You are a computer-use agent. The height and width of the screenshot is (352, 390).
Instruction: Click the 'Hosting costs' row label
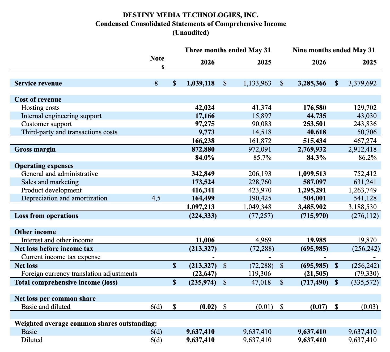[40, 108]
